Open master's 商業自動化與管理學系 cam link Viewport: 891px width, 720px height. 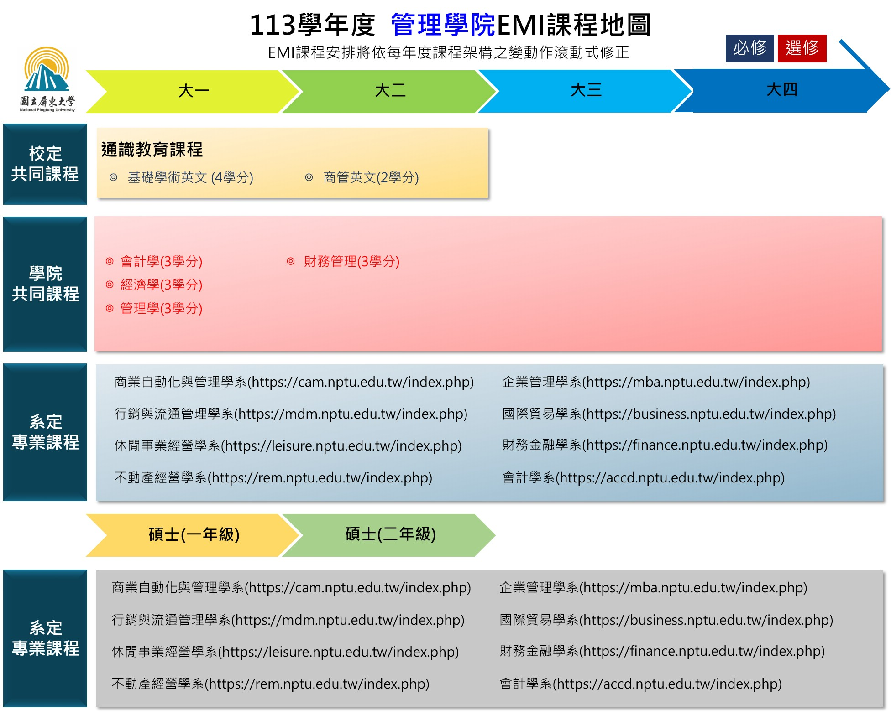(x=291, y=587)
